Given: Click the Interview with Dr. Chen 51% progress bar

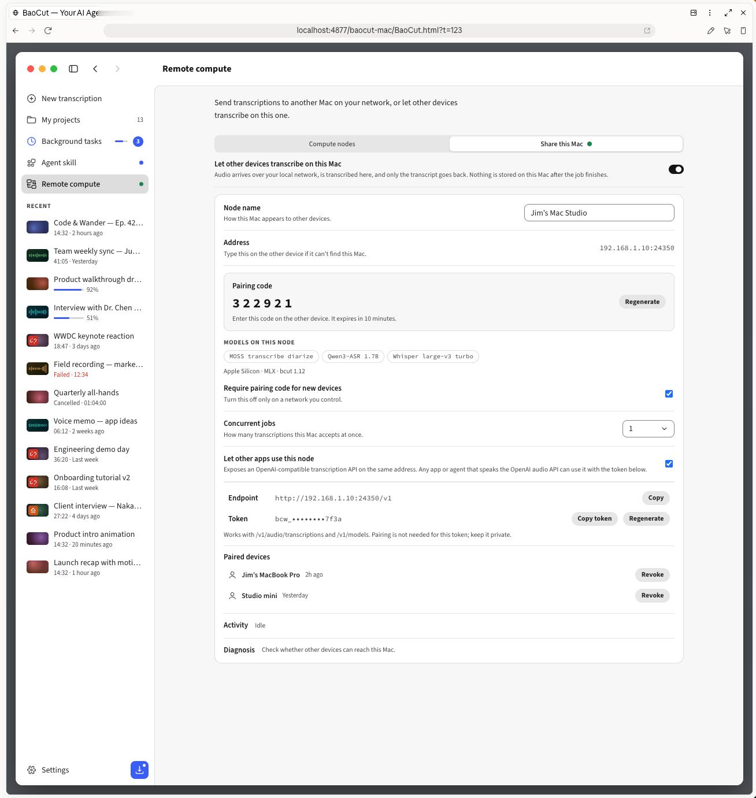Looking at the screenshot, I should [x=68, y=318].
